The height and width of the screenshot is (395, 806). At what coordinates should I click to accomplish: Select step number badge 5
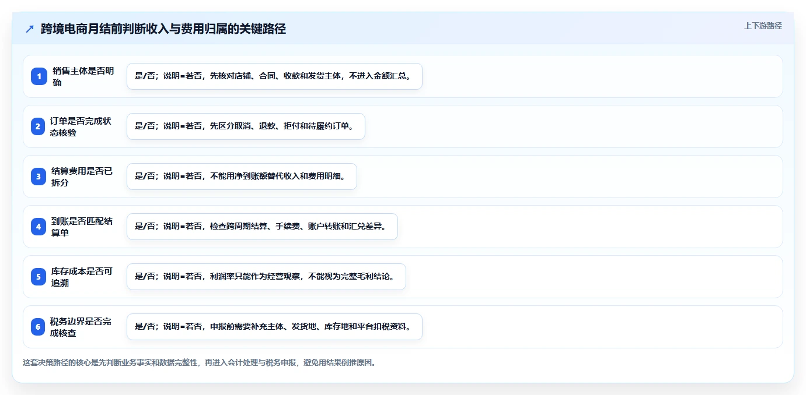coord(39,277)
